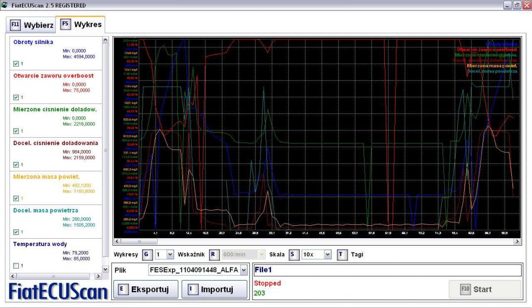Image resolution: width=532 pixels, height=308 pixels.
Task: Click the R key icon beside Wskaźnik
Action: point(212,255)
